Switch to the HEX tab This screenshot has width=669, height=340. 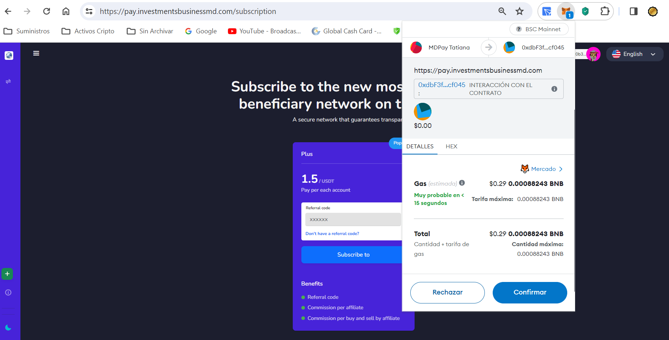[451, 146]
